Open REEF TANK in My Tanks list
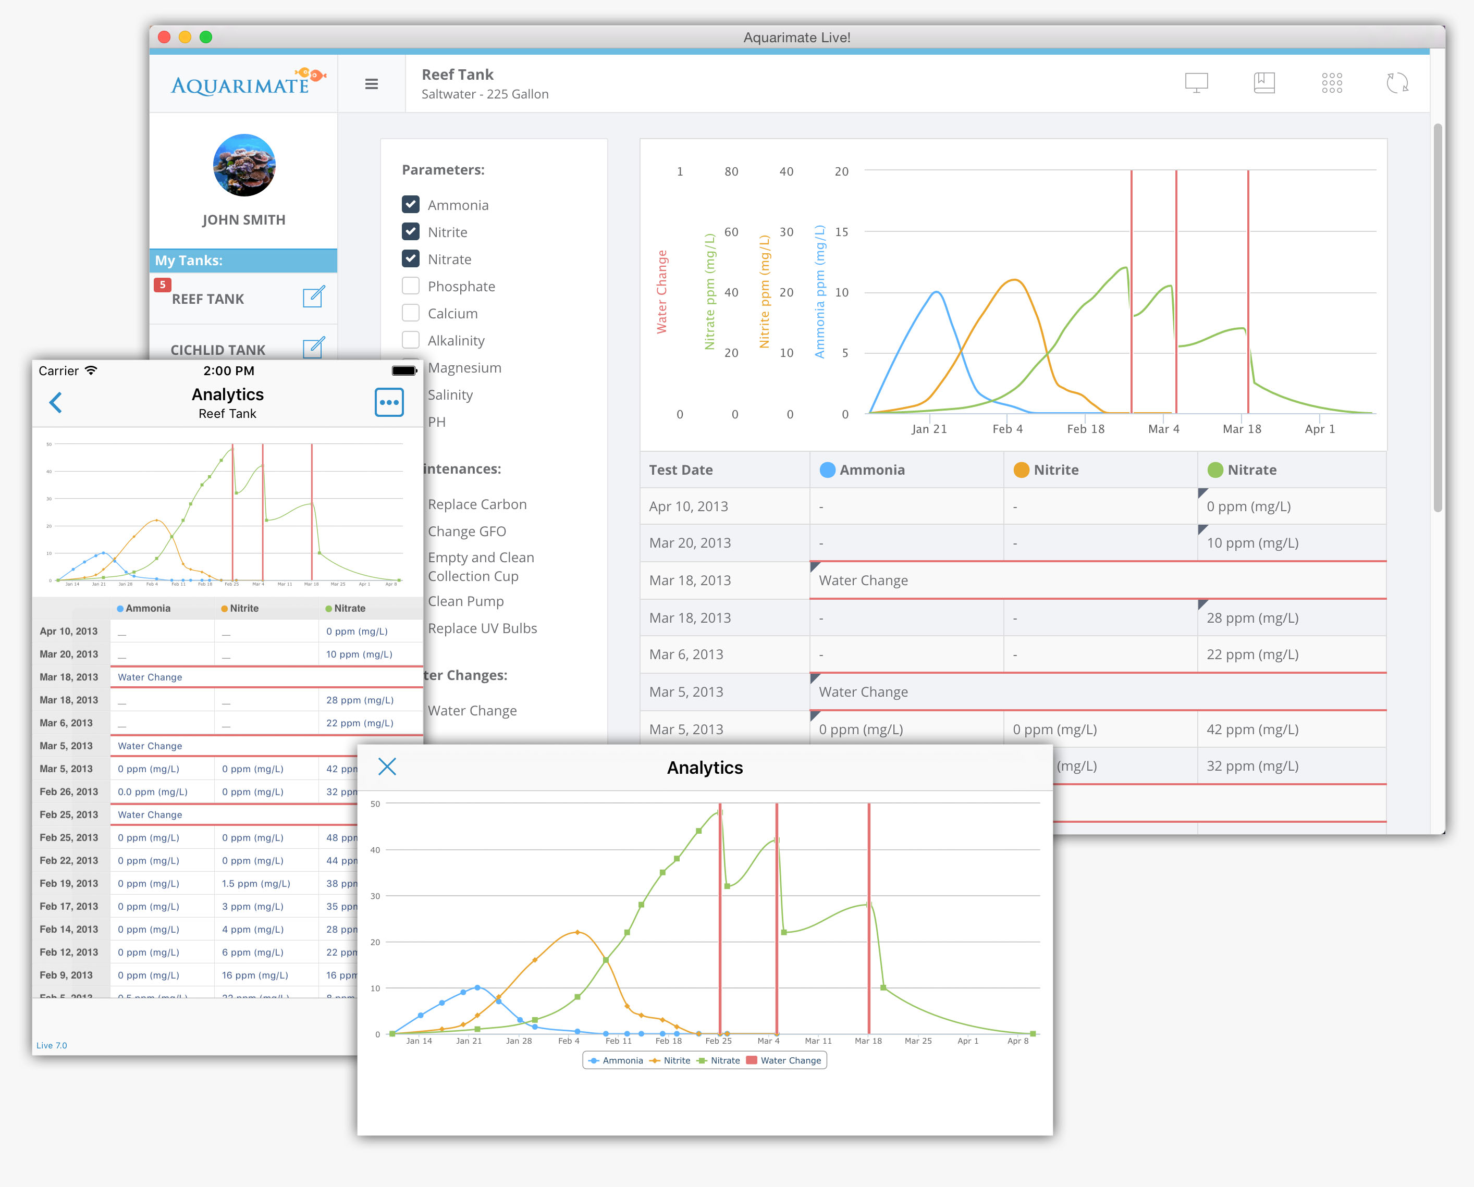Viewport: 1474px width, 1187px height. [208, 299]
